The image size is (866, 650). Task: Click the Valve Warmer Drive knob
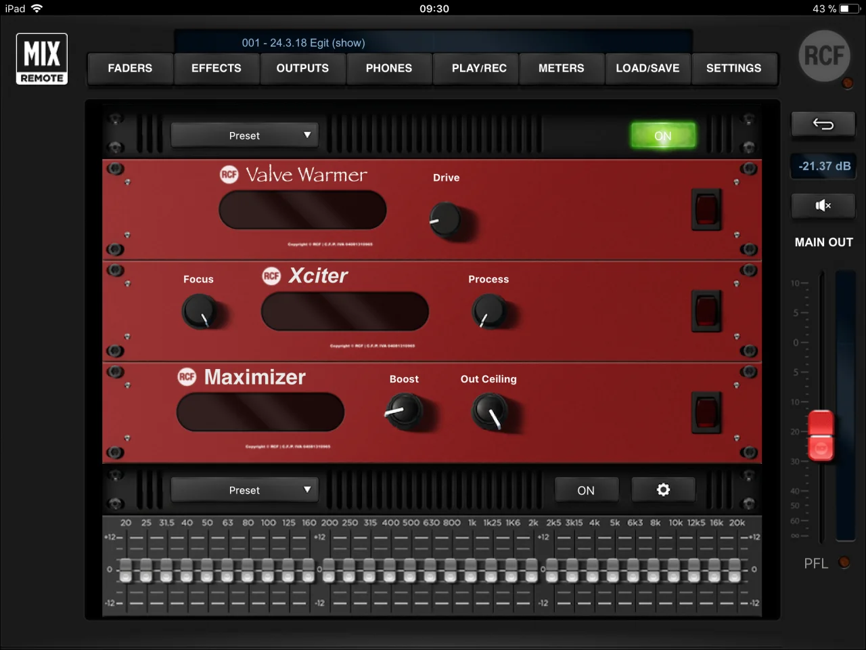click(445, 219)
